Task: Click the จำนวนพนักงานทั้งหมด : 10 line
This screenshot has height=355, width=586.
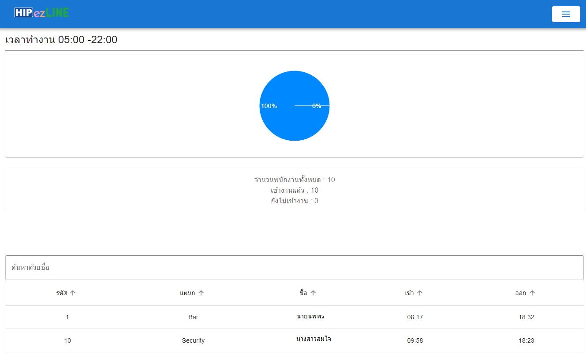Action: 295,179
